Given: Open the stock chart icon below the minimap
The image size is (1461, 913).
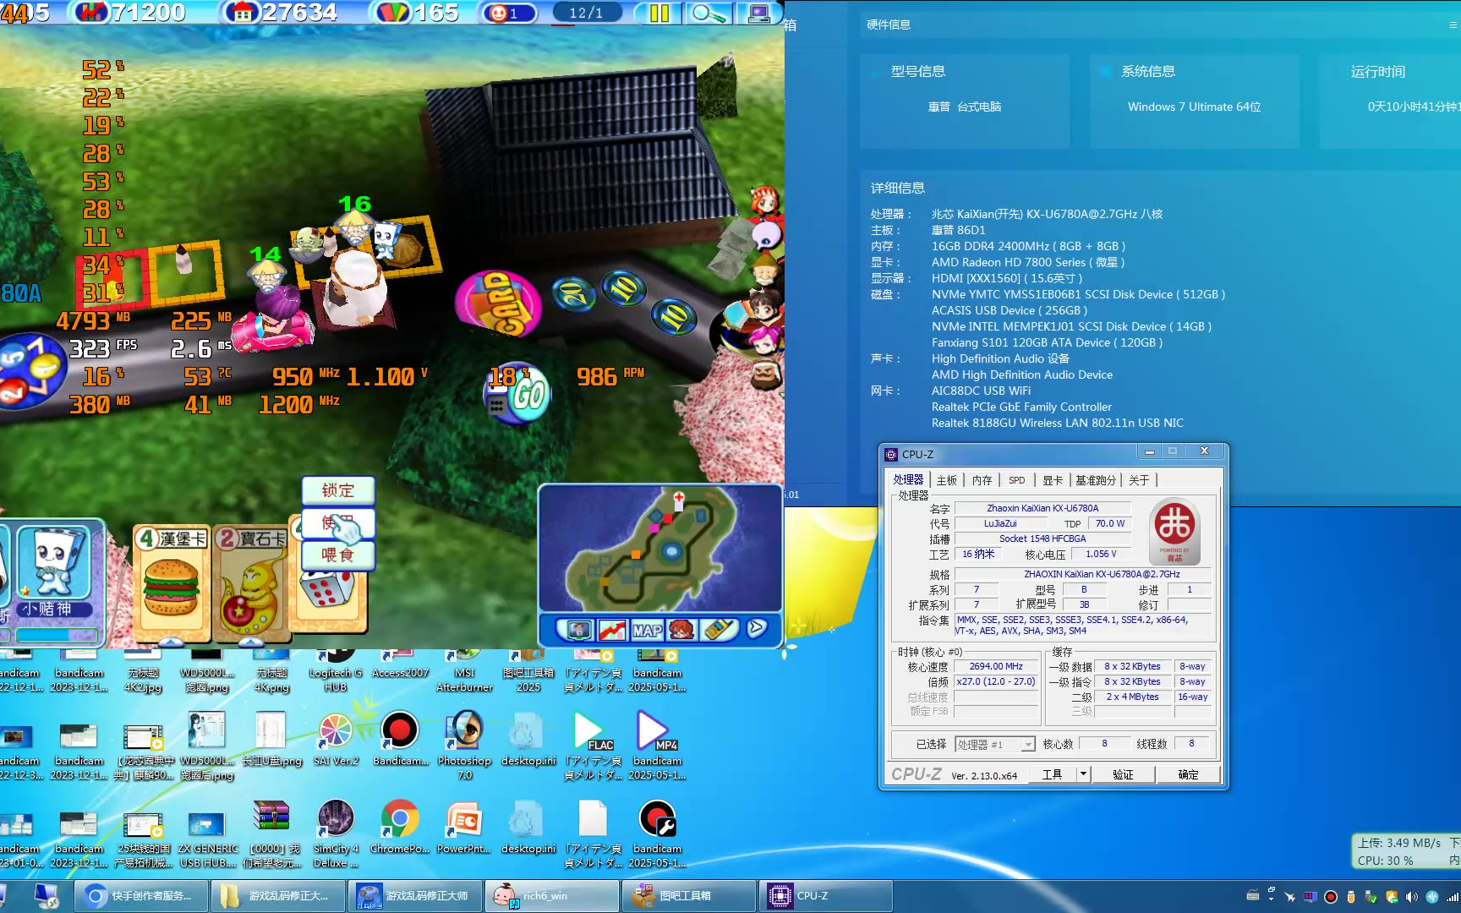Looking at the screenshot, I should pos(612,630).
